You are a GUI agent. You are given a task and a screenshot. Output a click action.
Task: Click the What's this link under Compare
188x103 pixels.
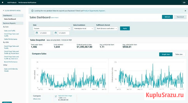pyautogui.click(x=37, y=99)
